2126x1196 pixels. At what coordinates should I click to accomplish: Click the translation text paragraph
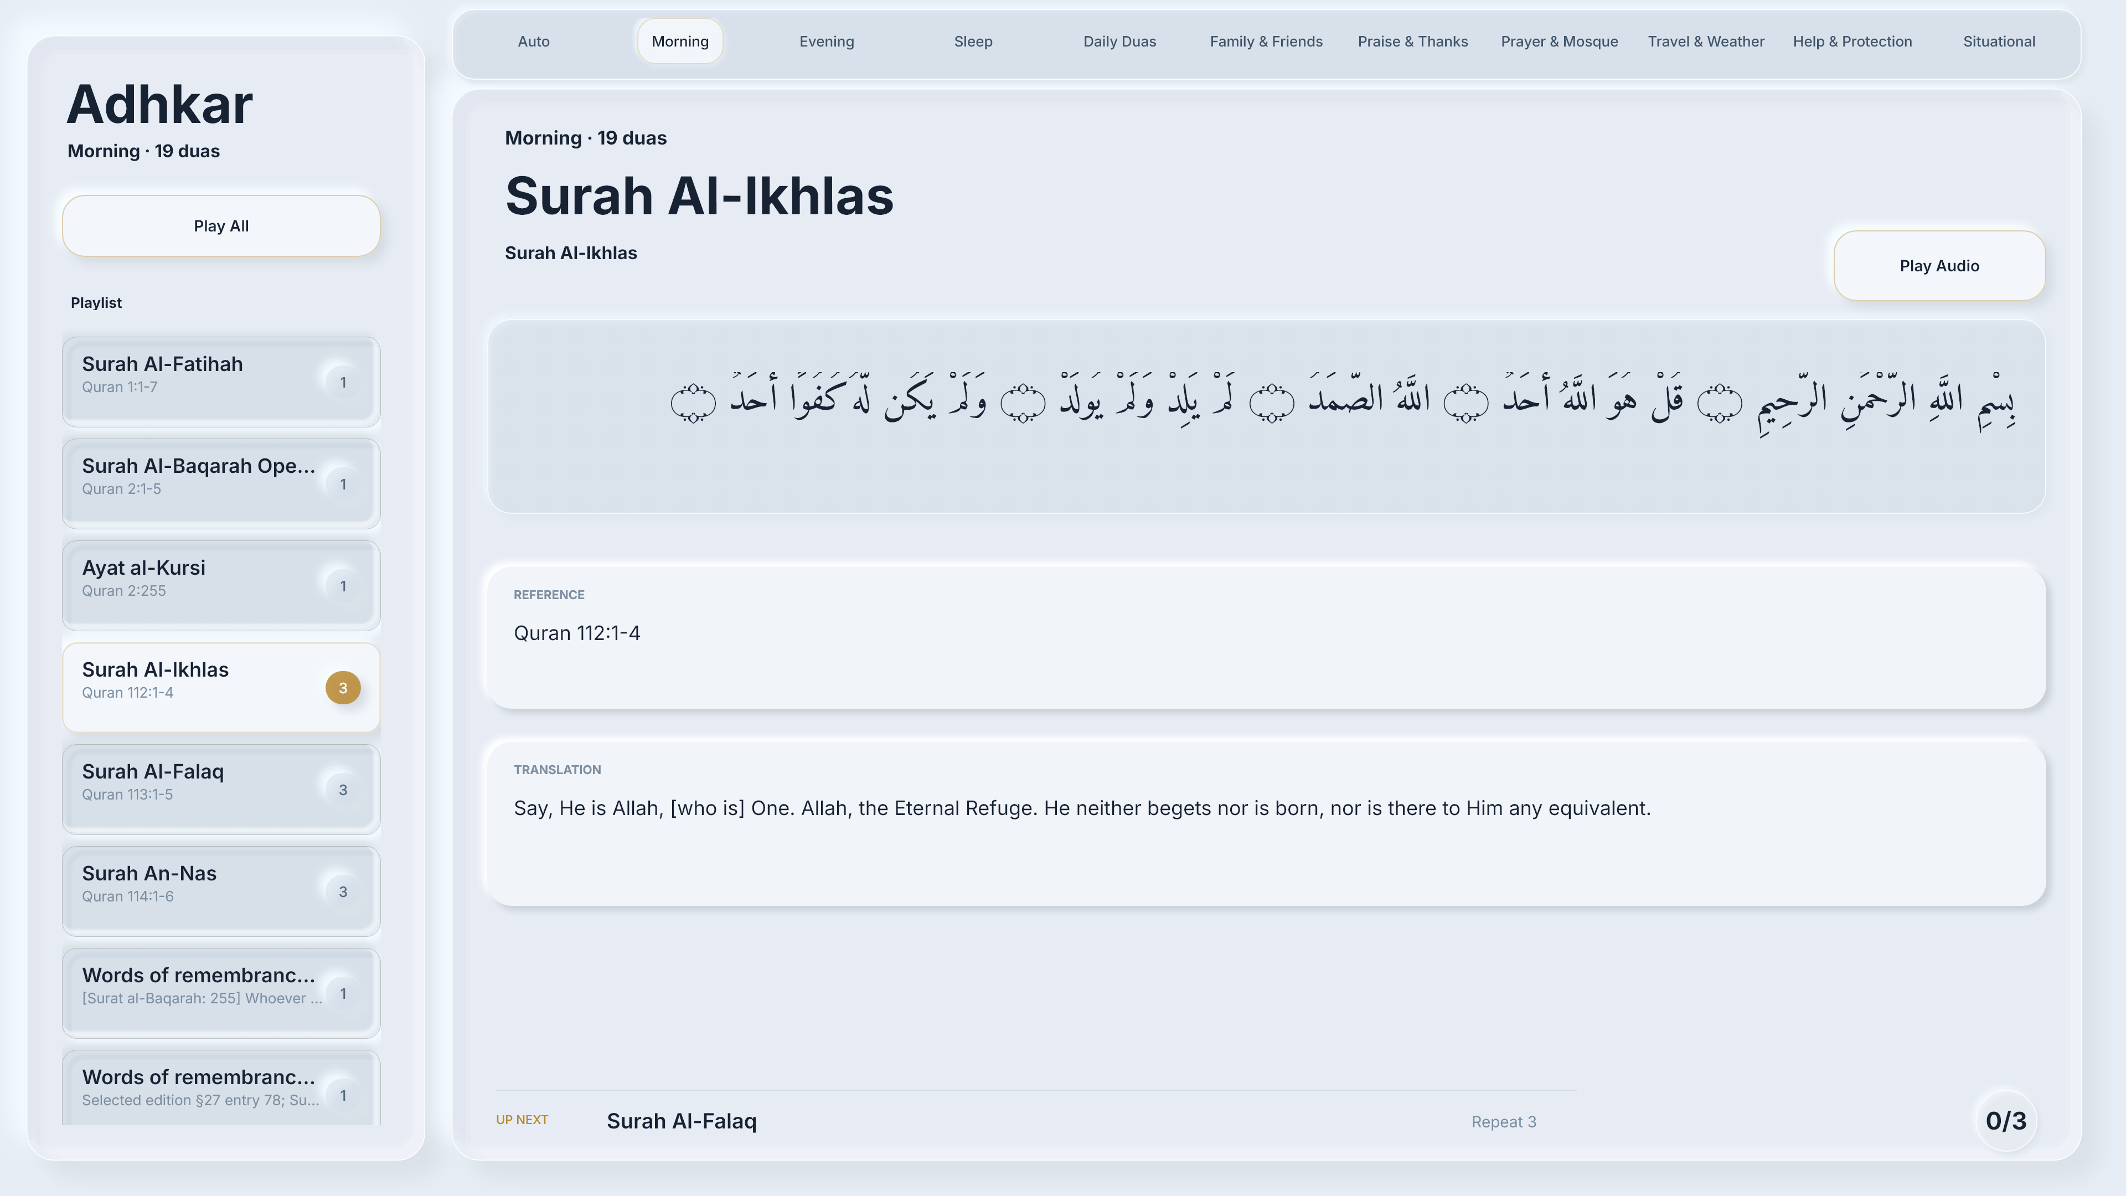[x=1082, y=808]
